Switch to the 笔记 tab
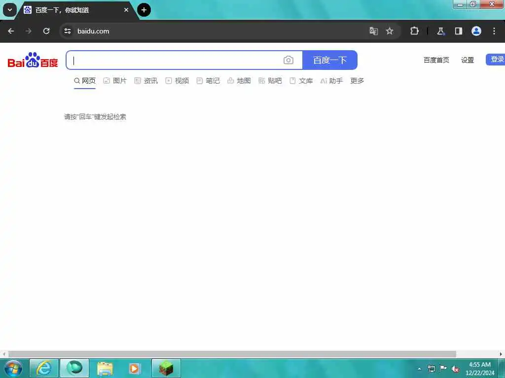The height and width of the screenshot is (378, 505). click(x=208, y=81)
